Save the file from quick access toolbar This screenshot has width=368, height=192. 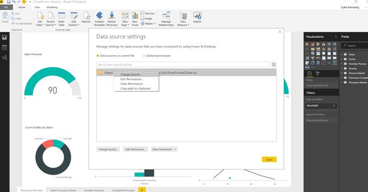coord(8,2)
